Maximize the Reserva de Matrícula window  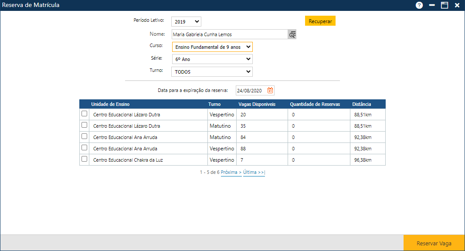[x=445, y=5]
